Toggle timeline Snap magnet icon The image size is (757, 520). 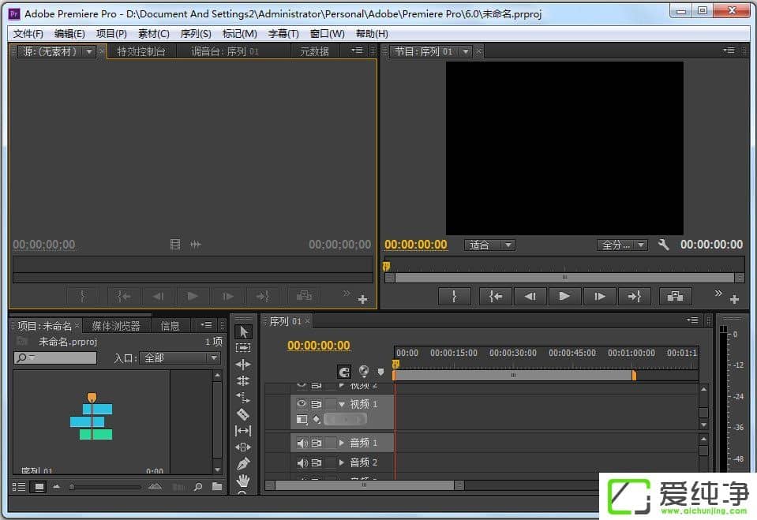[344, 372]
